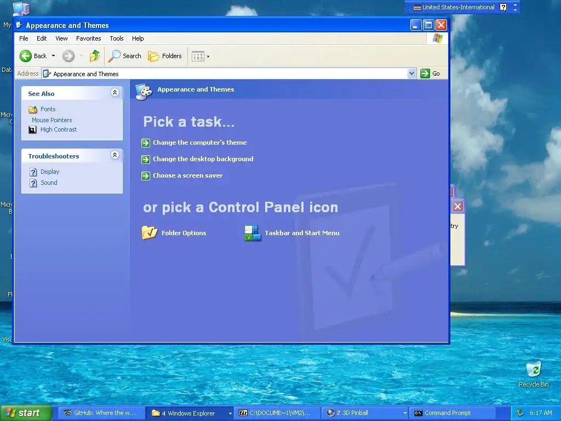Click the Fonts folder icon
Viewport: 561px width, 421px height.
32,110
